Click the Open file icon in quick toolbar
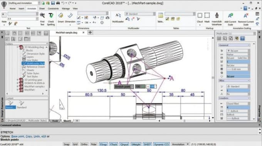 click(48, 3)
